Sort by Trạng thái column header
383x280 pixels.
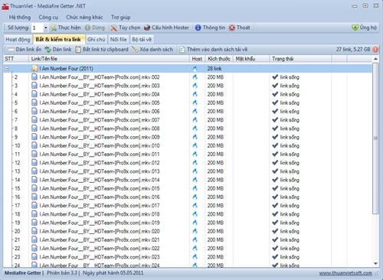click(x=300, y=59)
